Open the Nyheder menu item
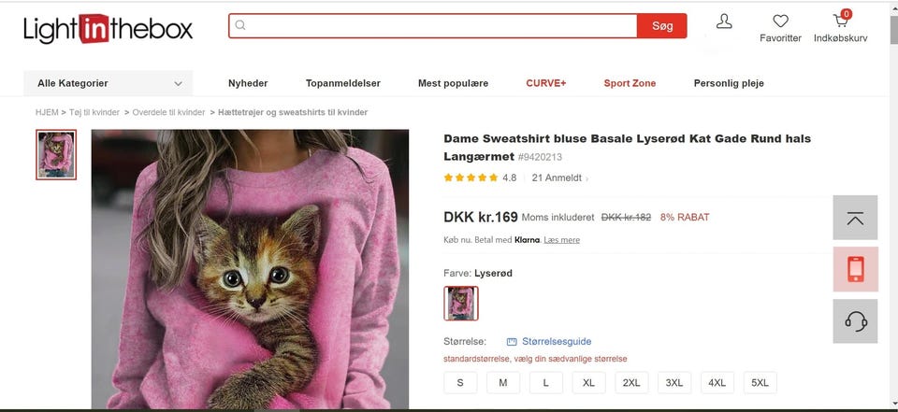Viewport: 898px width, 412px height. (x=248, y=83)
